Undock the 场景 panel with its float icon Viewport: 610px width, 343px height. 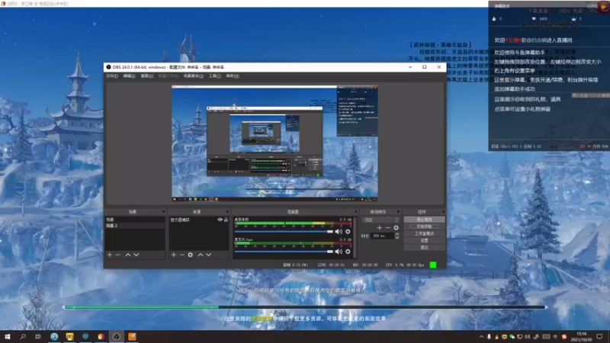[x=163, y=212]
